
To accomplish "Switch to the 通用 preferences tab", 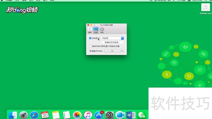I will 90,30.
